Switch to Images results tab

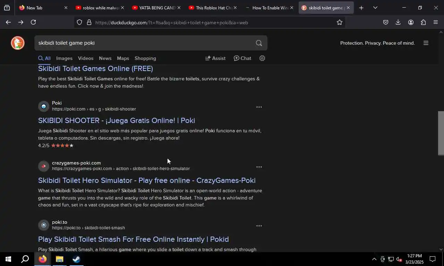64,58
